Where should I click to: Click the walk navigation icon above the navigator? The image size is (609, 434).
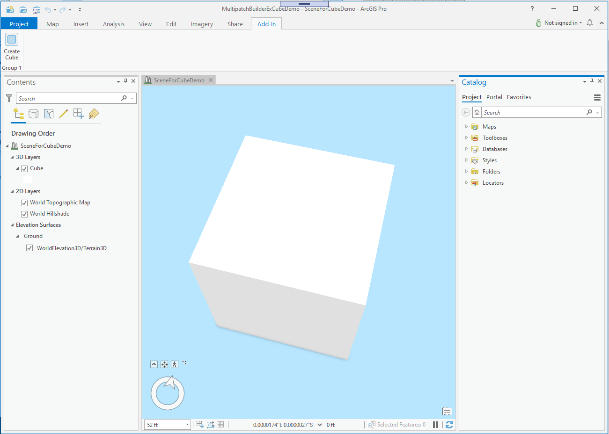pyautogui.click(x=174, y=364)
